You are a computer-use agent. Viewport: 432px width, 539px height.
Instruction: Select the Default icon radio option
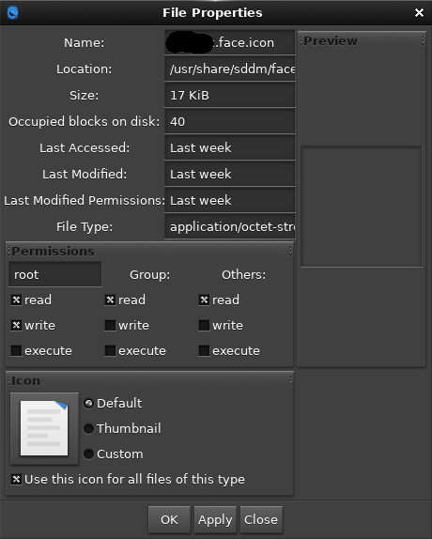88,403
